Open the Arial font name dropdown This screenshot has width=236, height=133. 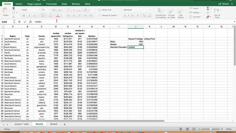pyautogui.click(x=39, y=10)
